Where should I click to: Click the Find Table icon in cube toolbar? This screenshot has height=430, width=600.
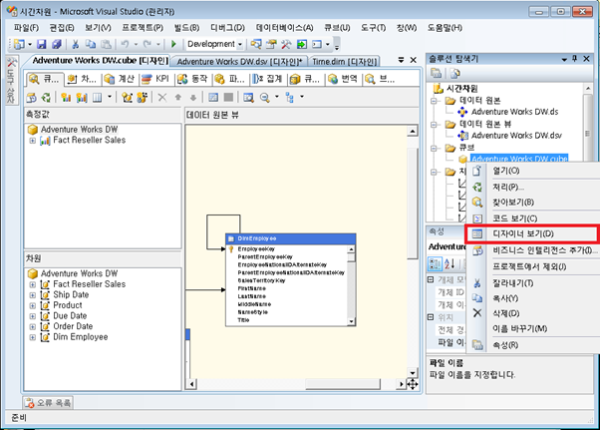[x=249, y=97]
